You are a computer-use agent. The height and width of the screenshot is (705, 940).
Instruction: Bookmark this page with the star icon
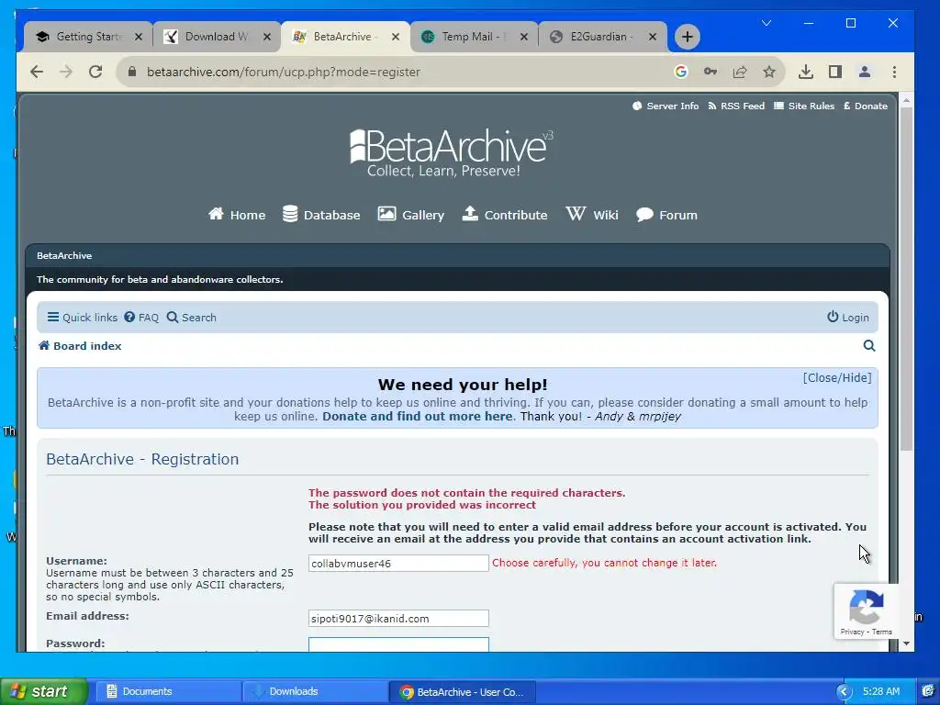[x=769, y=72]
